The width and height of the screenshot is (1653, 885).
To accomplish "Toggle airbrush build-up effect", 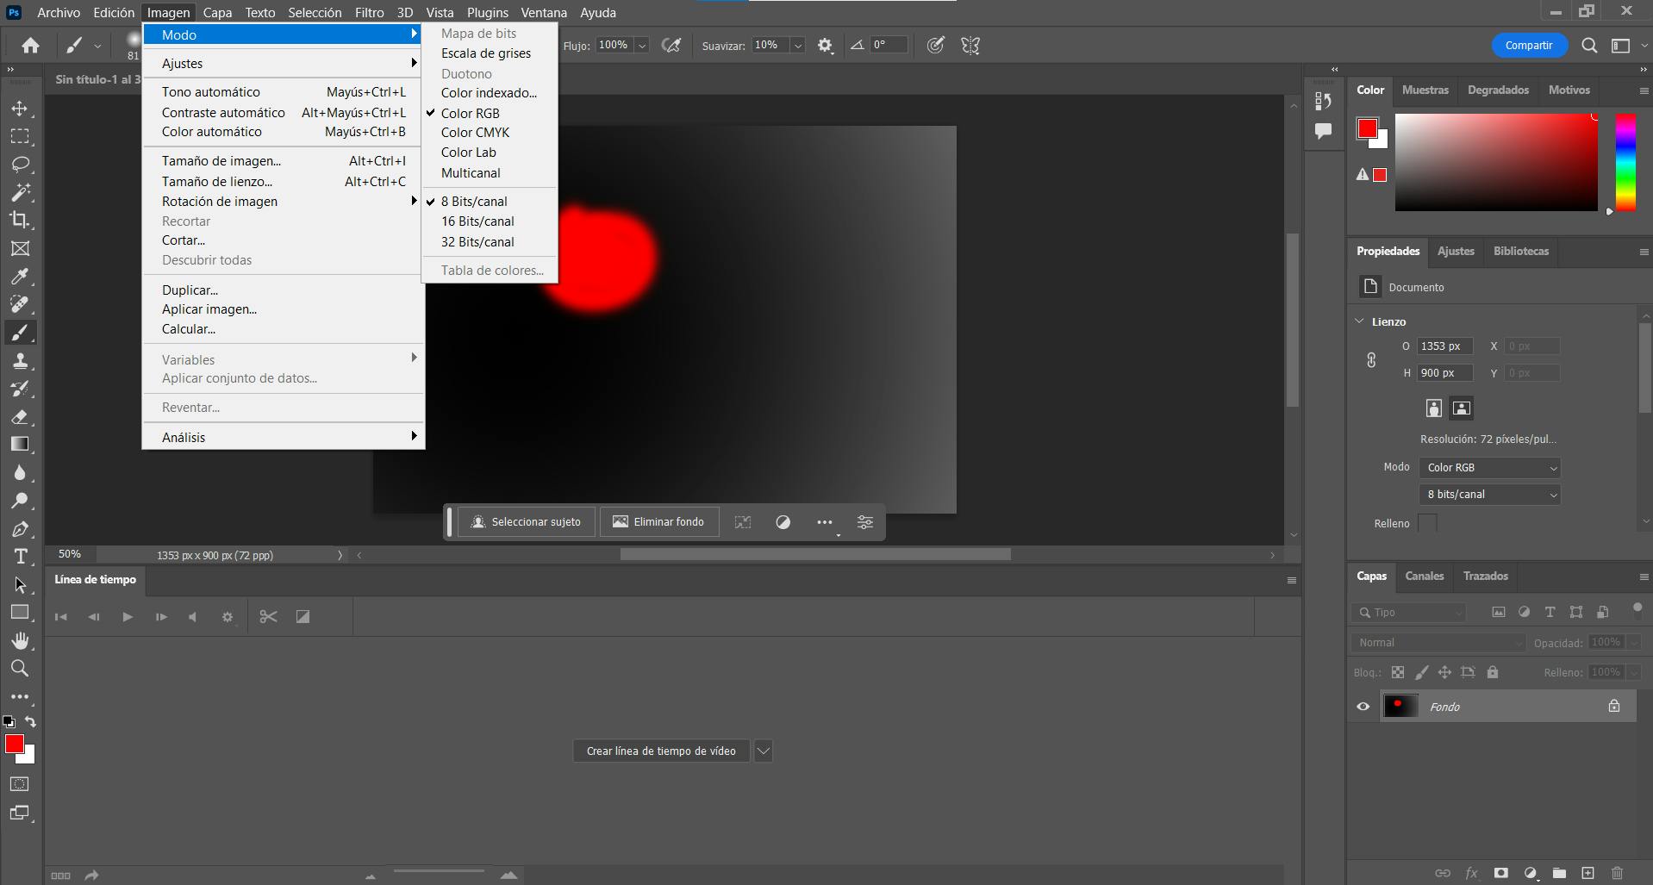I will pyautogui.click(x=671, y=46).
